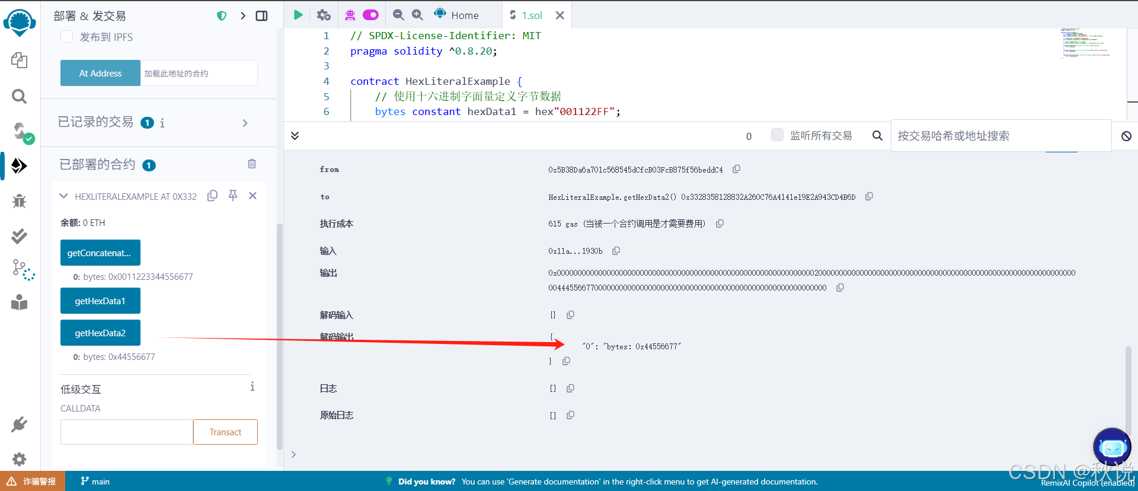1138x491 pixels.
Task: Remove the HEXLITERALEXAMPLE contract instance
Action: point(252,196)
